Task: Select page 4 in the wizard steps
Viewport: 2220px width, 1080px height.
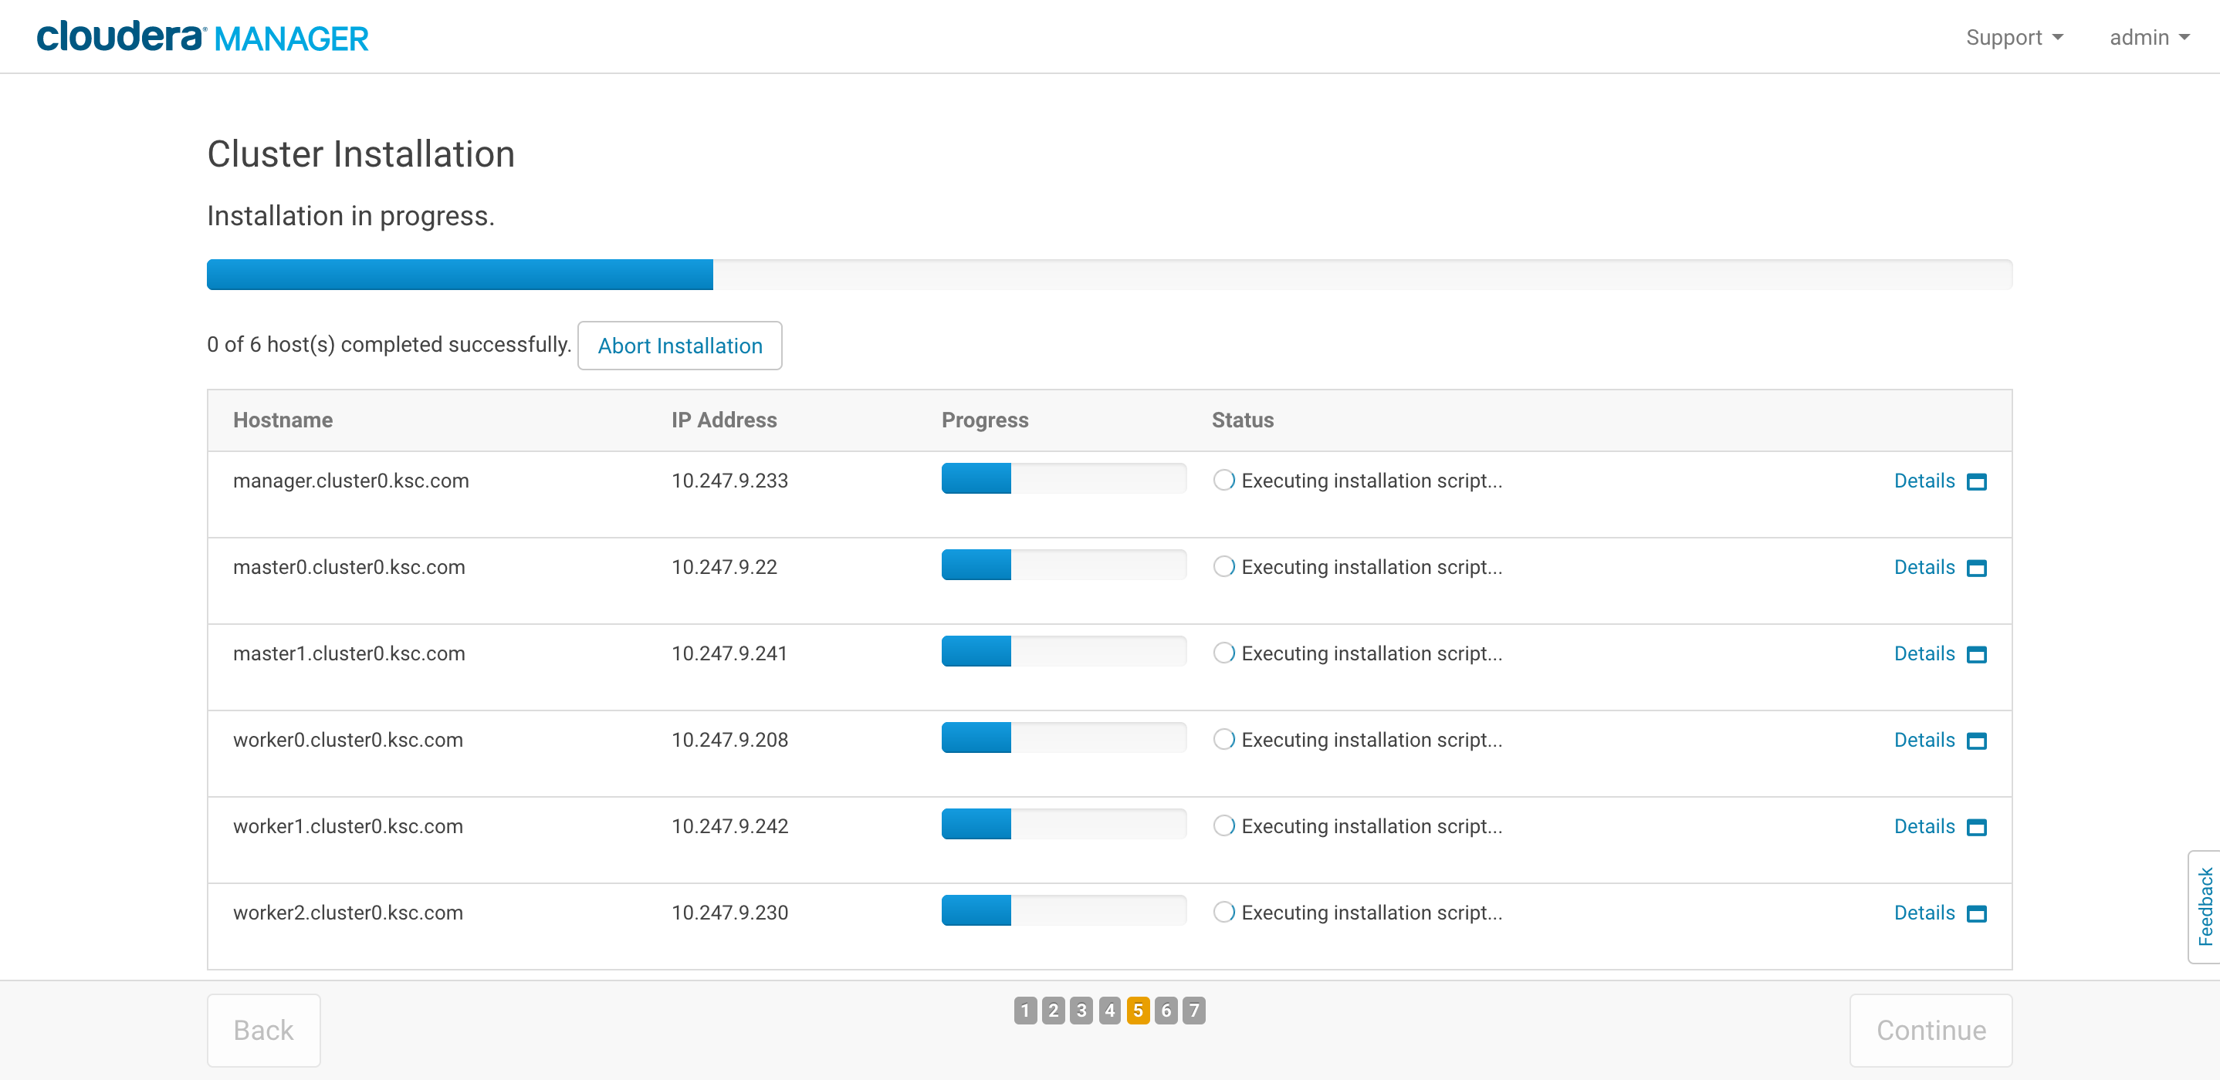Action: click(x=1108, y=1011)
